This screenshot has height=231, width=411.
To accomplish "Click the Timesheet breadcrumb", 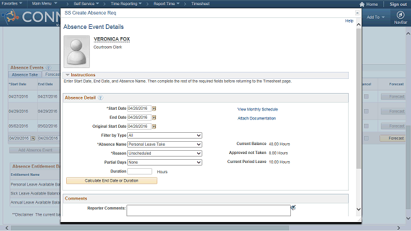I will tap(200, 4).
